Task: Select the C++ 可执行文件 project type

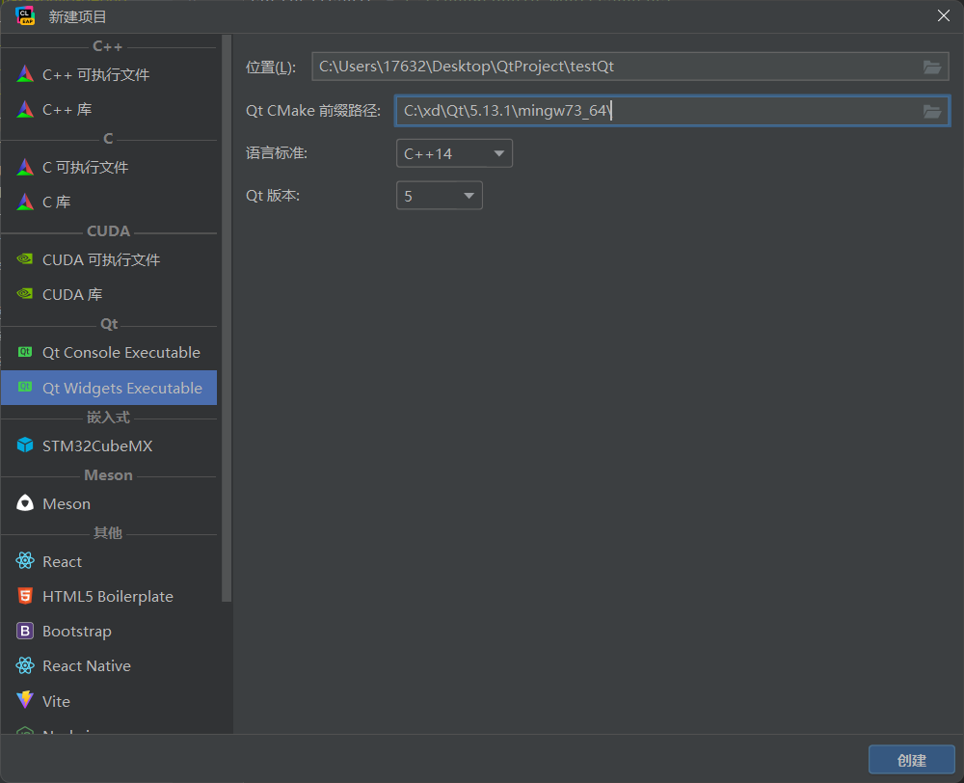Action: point(109,74)
